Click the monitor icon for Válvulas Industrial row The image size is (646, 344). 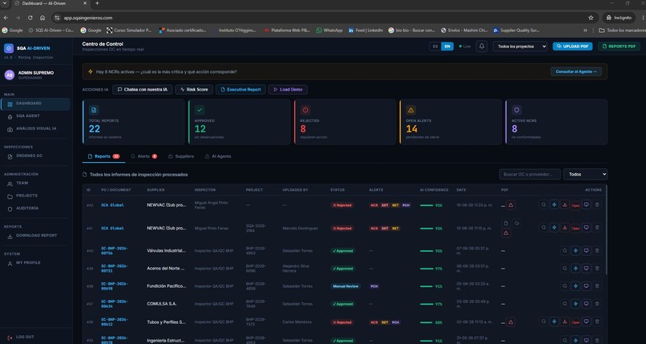coord(586,250)
